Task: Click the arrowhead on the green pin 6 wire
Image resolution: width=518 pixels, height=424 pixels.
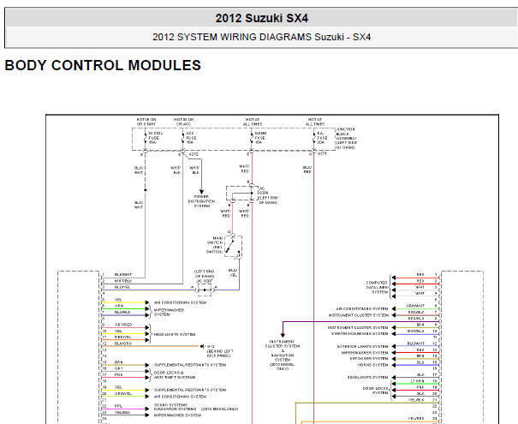Action: click(x=147, y=308)
